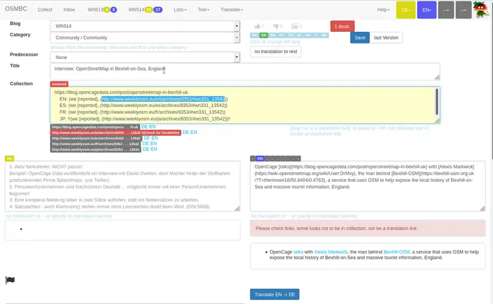The width and height of the screenshot is (493, 304).
Task: Click into the Title input field
Action: 244,71
